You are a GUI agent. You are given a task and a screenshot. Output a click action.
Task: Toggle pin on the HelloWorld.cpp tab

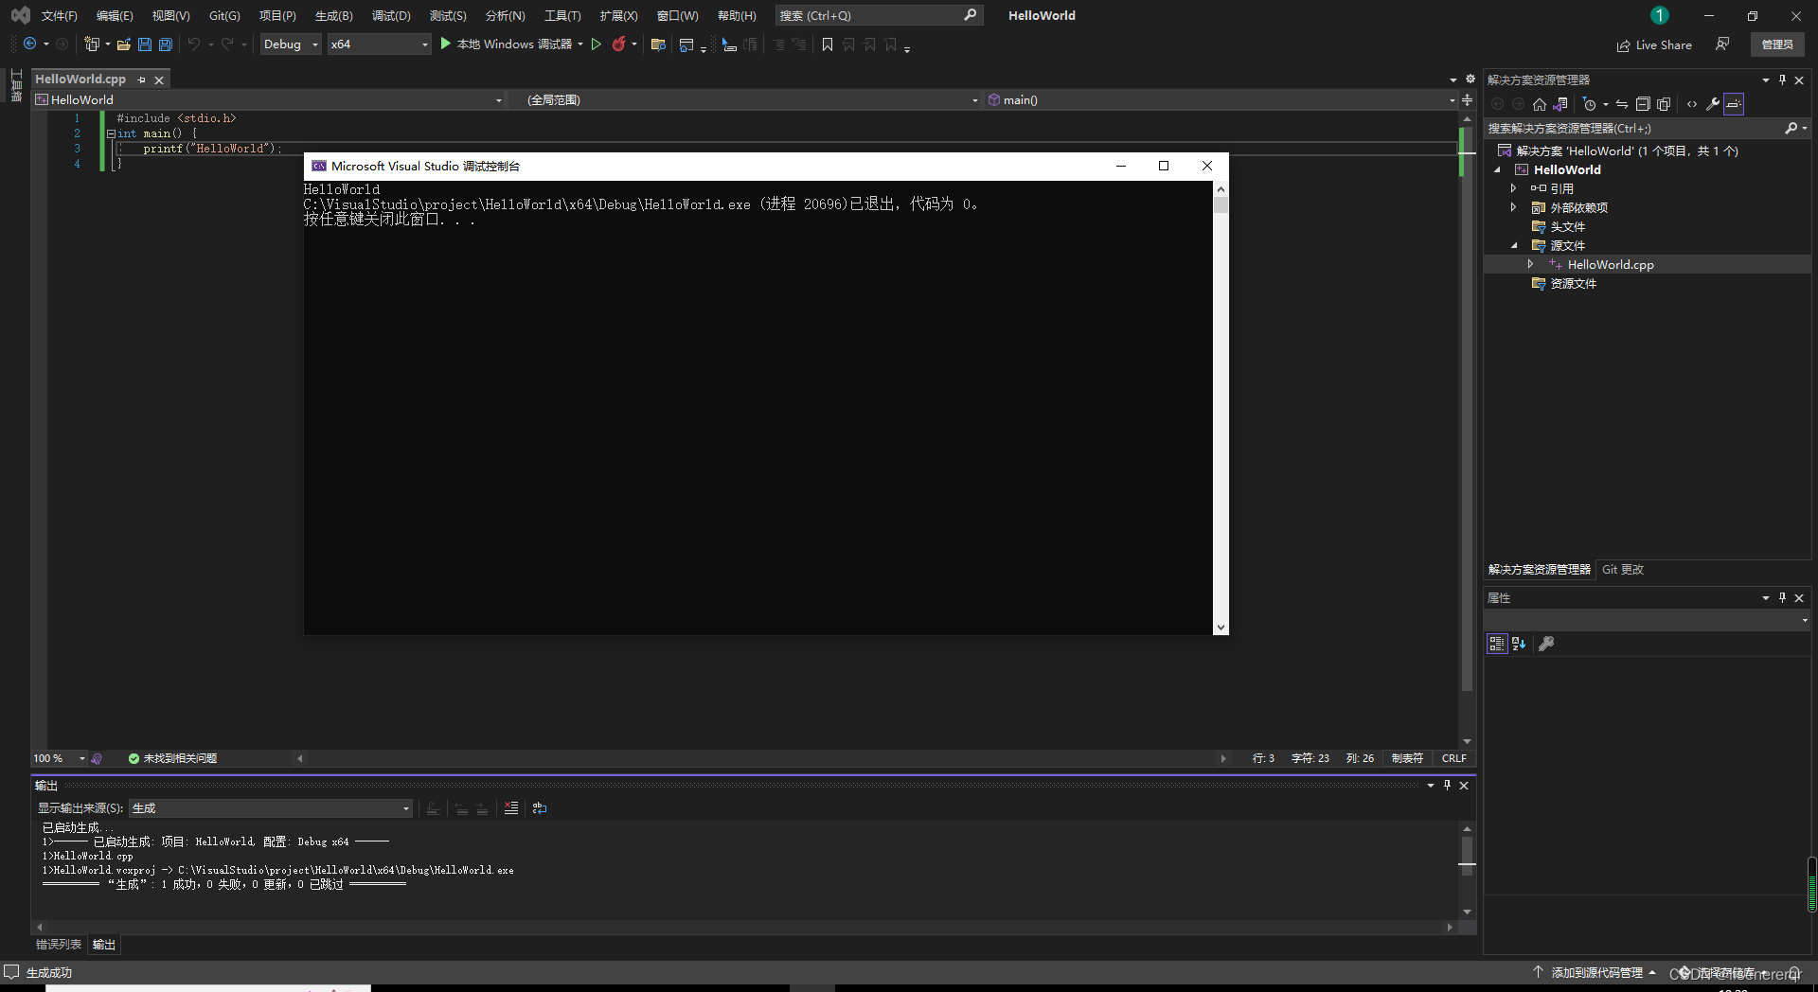click(142, 80)
